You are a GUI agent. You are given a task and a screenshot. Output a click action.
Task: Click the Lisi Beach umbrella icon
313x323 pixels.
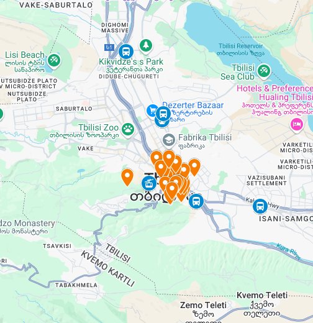(54, 60)
